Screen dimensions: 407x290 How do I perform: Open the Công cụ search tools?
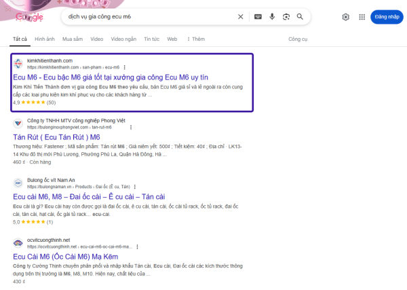pyautogui.click(x=298, y=39)
